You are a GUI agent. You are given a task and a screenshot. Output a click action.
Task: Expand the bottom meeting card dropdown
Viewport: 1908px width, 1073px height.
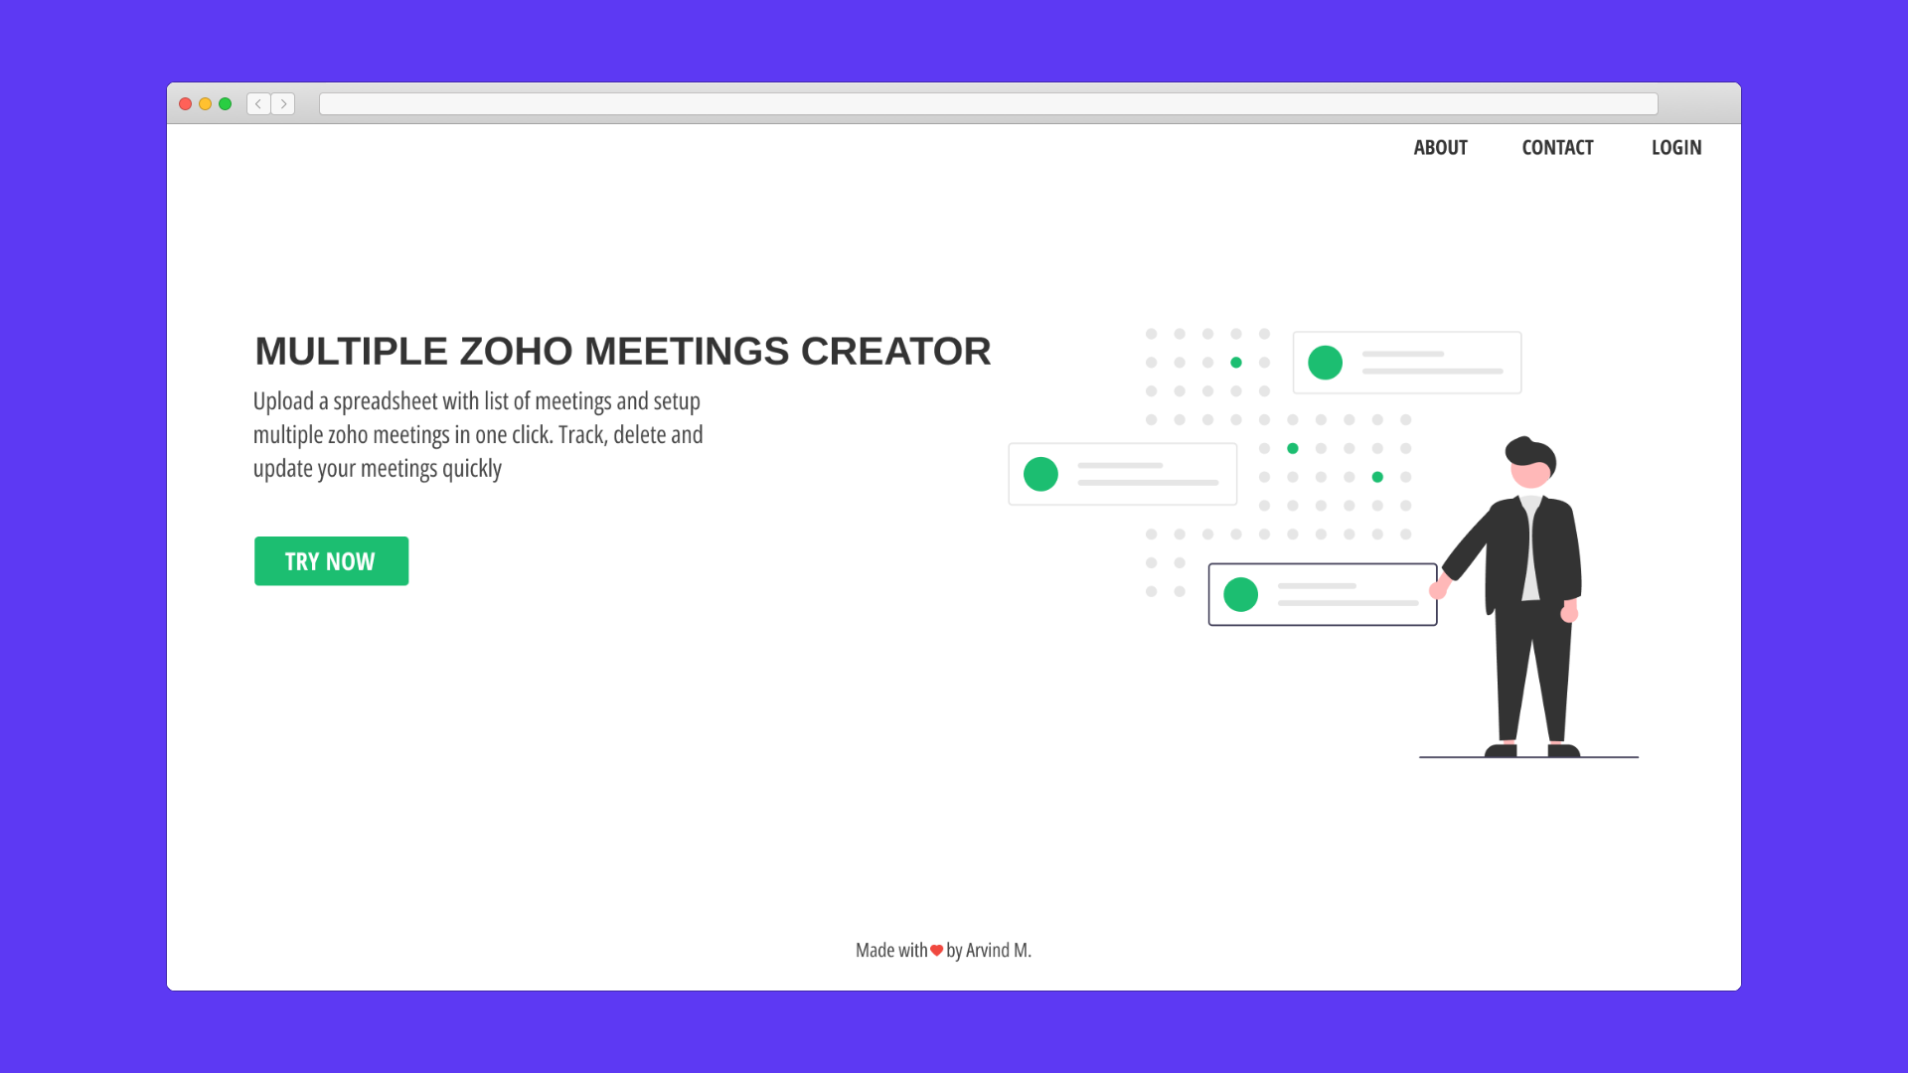tap(1321, 593)
